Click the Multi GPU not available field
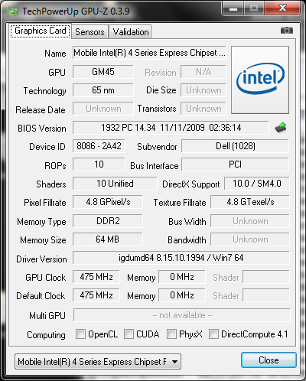The image size is (306, 381). pyautogui.click(x=182, y=315)
